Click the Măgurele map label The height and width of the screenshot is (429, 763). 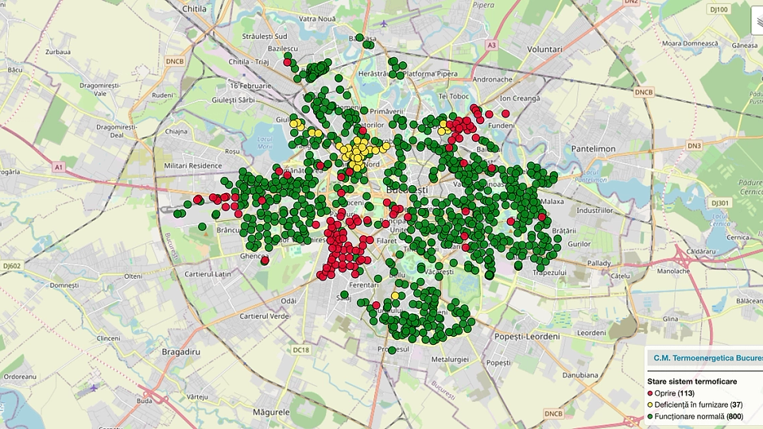tap(271, 412)
